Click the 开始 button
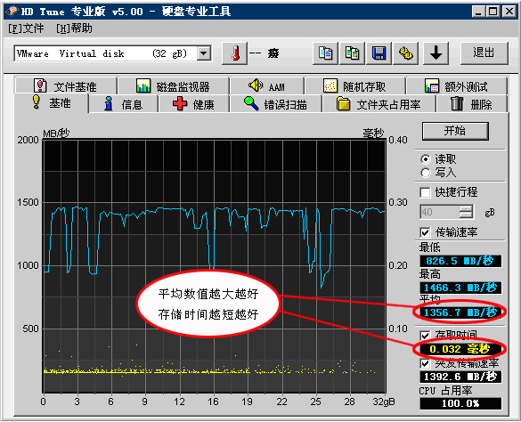Image resolution: width=521 pixels, height=422 pixels. [x=455, y=131]
